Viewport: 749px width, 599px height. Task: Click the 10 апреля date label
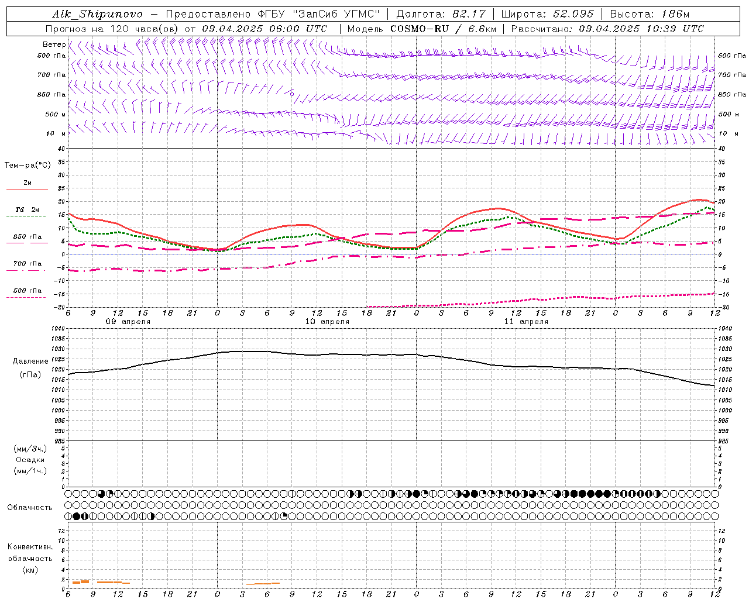pos(327,322)
